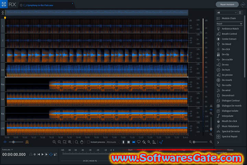Open the Music Rebalance module
Viewport: 247px width, 165px height.
pyautogui.click(x=228, y=126)
